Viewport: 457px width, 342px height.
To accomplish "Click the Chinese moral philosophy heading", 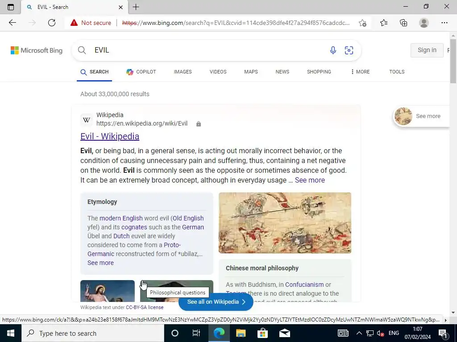I will 262,268.
